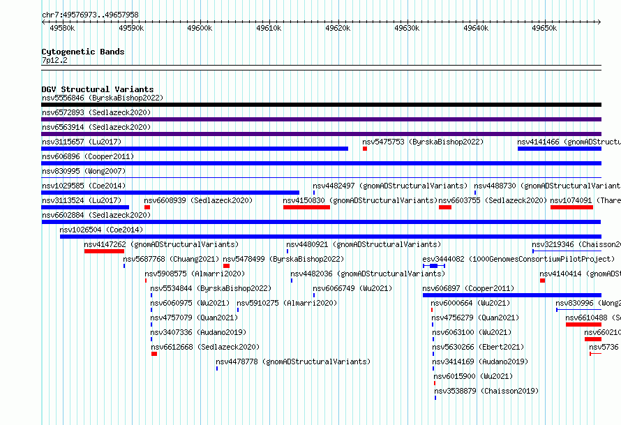Image resolution: width=621 pixels, height=425 pixels.
Task: Click nsv3414169 (Audano2019) label
Action: (x=480, y=361)
